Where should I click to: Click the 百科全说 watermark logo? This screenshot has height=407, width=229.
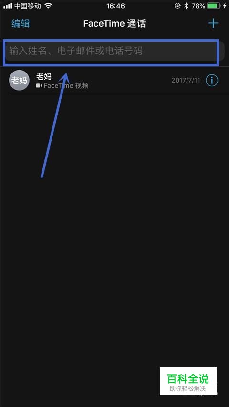pos(188,381)
